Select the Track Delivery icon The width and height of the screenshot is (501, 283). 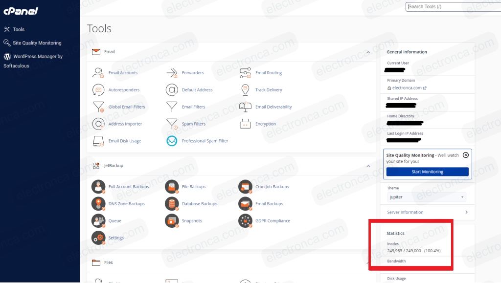[245, 90]
